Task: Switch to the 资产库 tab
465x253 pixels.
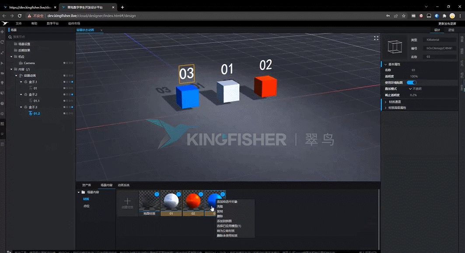Action: [x=87, y=185]
